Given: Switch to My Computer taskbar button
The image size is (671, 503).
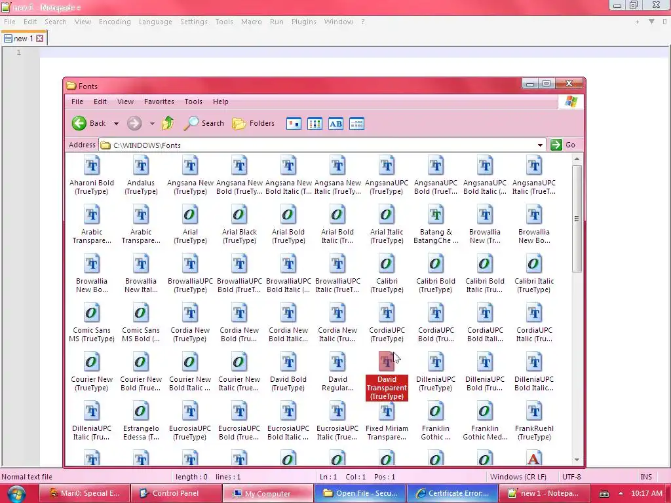Looking at the screenshot, I should coord(267,493).
